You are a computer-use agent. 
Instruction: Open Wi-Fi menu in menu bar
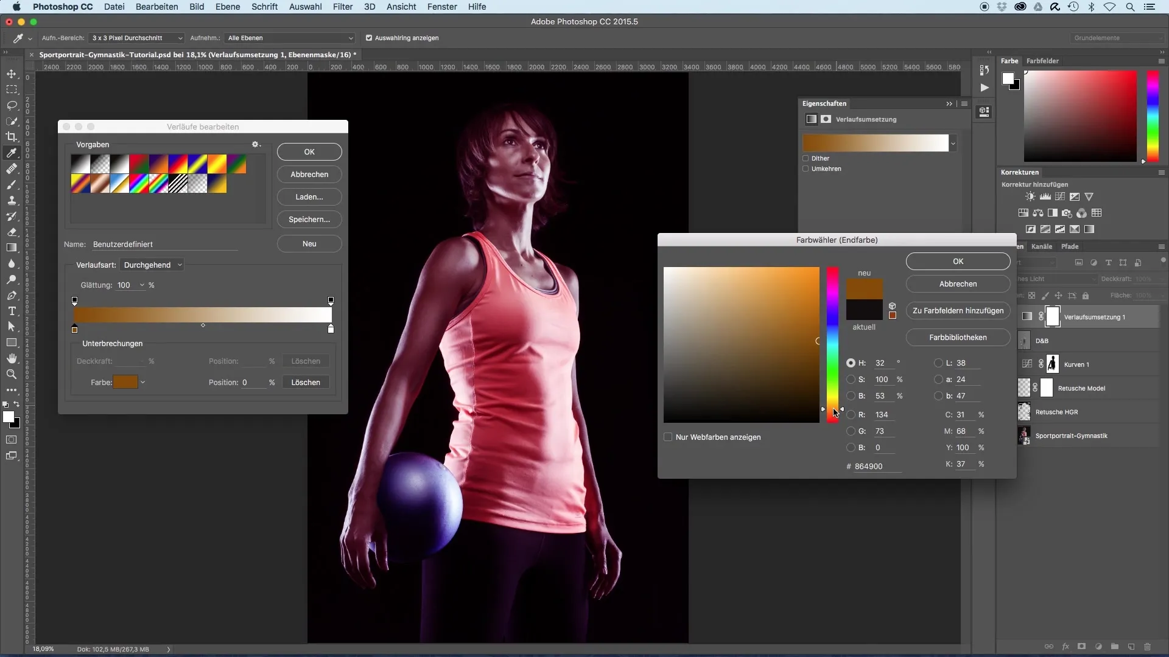pyautogui.click(x=1109, y=7)
